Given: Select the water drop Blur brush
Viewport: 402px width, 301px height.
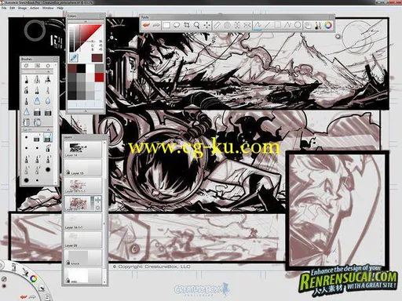Looking at the screenshot, I should 48,101.
